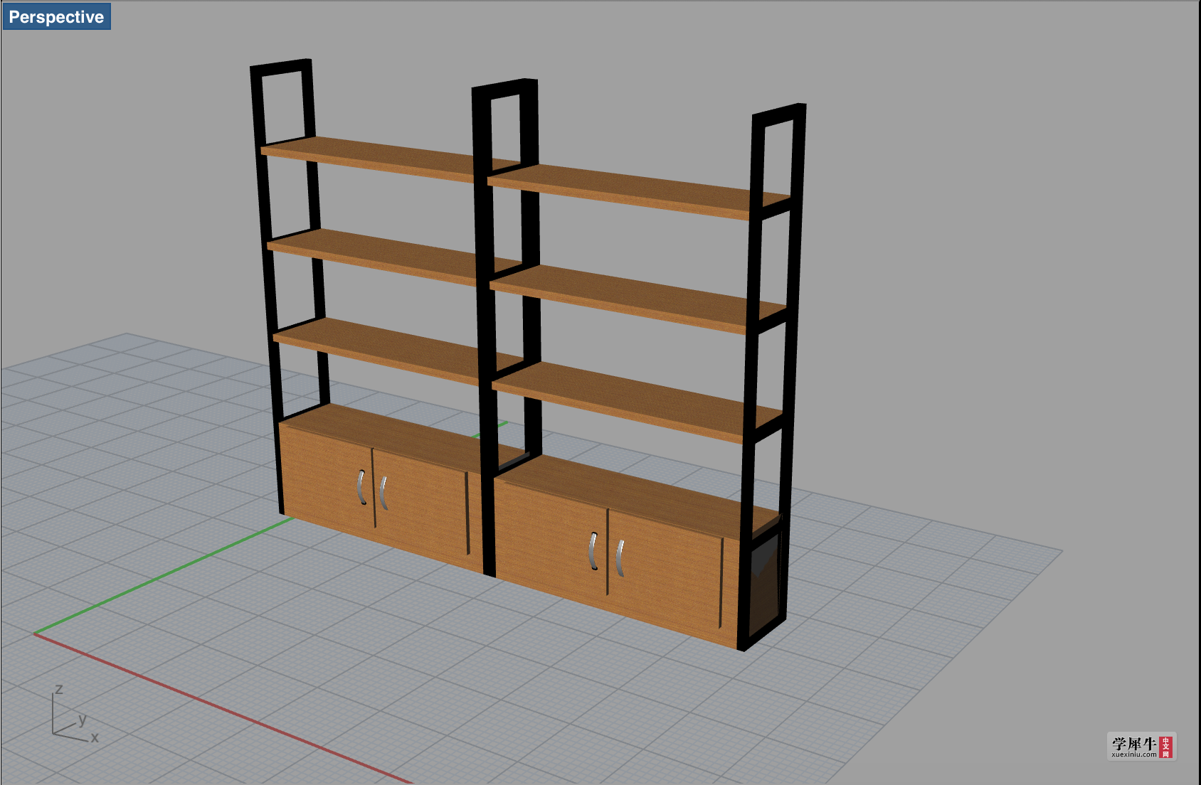
Task: Click the world axis icon in the viewport corner
Action: coord(75,714)
